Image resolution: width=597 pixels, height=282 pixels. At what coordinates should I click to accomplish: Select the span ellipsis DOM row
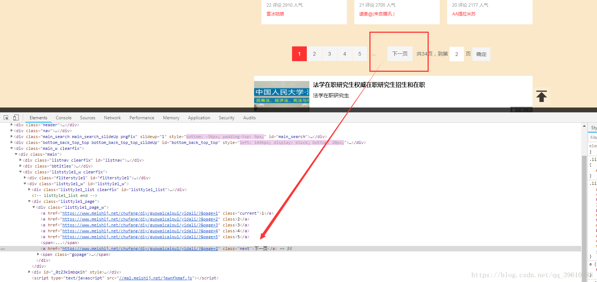pos(60,243)
